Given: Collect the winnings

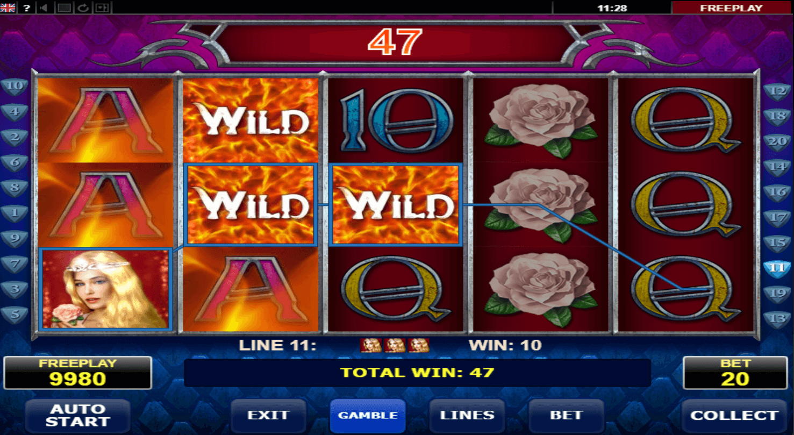Looking at the screenshot, I should pyautogui.click(x=734, y=416).
